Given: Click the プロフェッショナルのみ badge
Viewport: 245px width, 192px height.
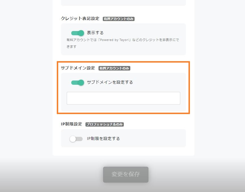Looking at the screenshot, I should tap(105, 124).
